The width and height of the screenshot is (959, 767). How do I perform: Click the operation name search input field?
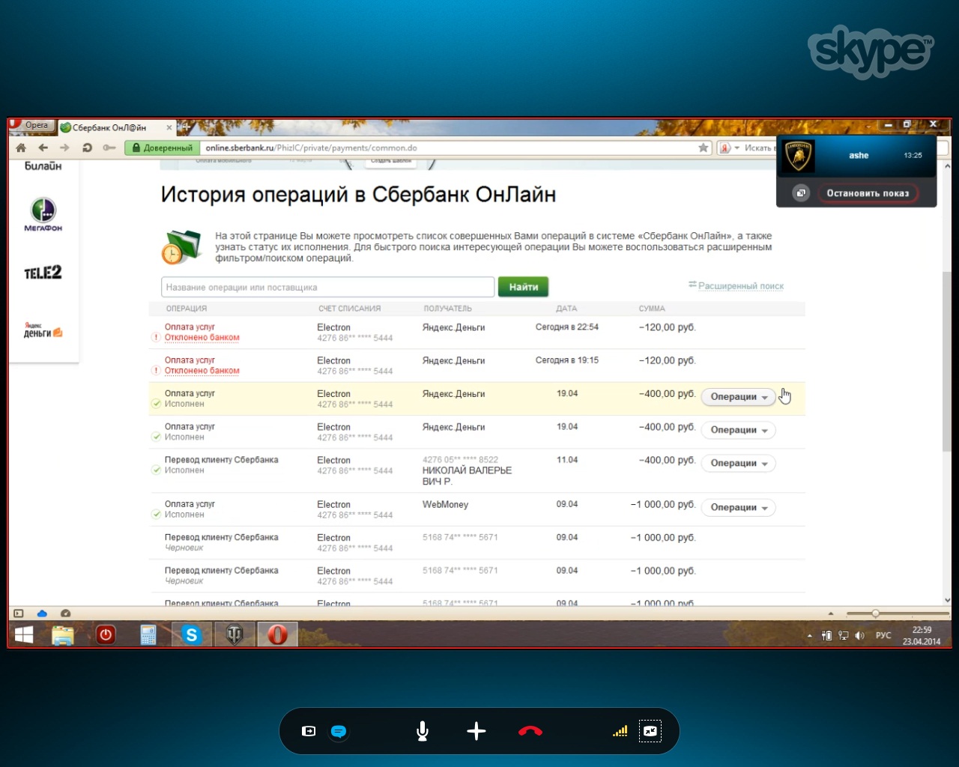pos(328,287)
